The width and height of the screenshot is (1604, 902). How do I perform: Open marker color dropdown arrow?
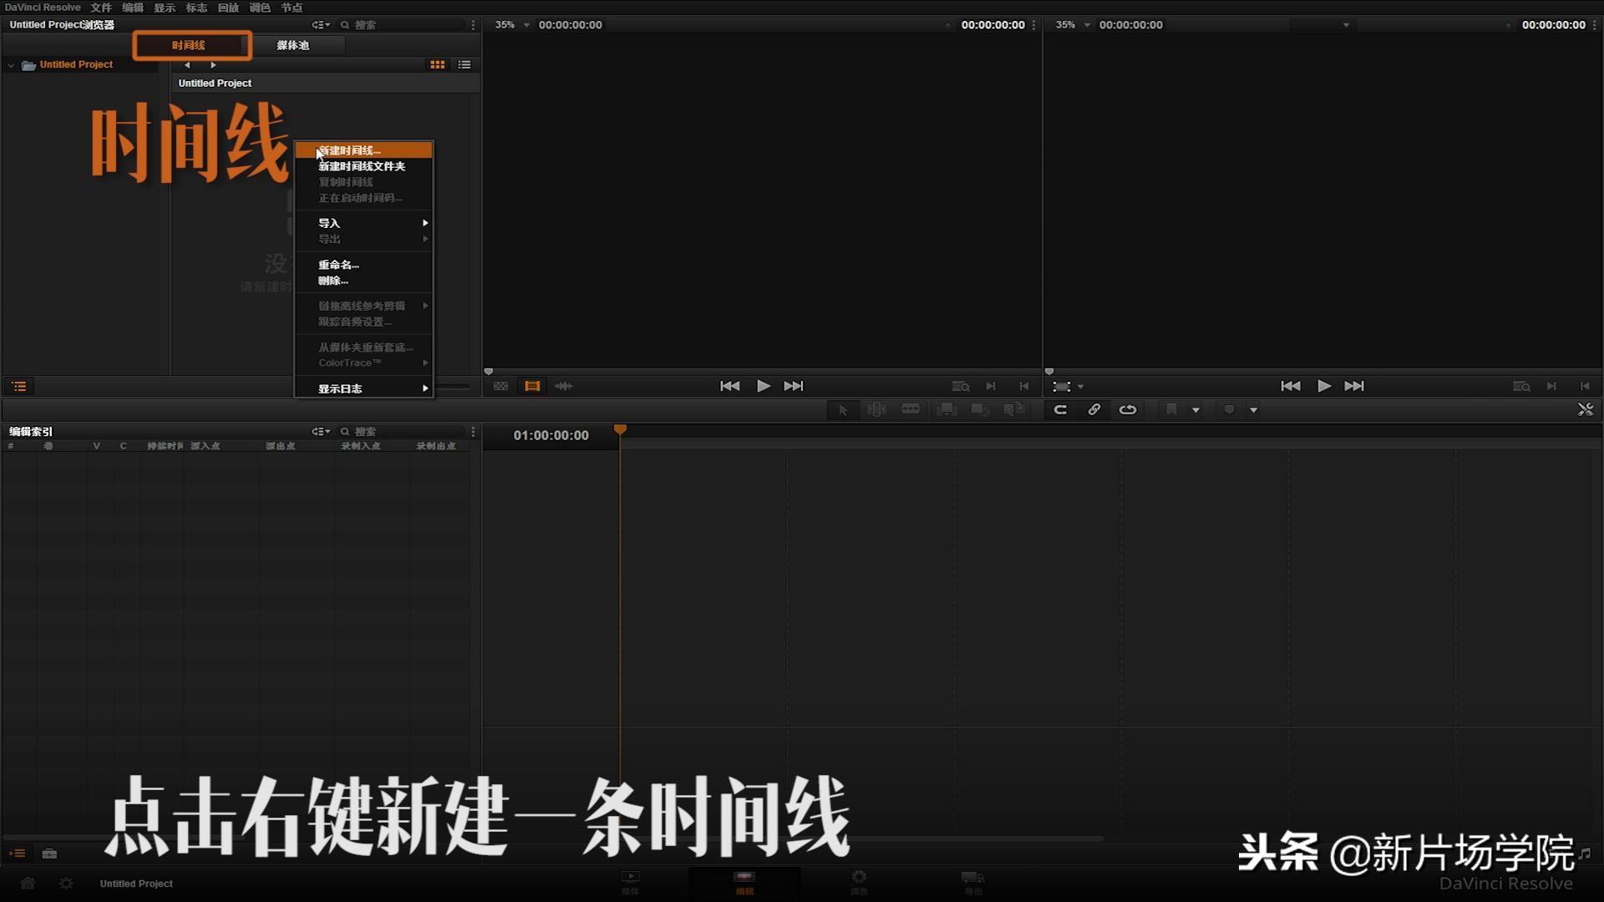click(1254, 410)
